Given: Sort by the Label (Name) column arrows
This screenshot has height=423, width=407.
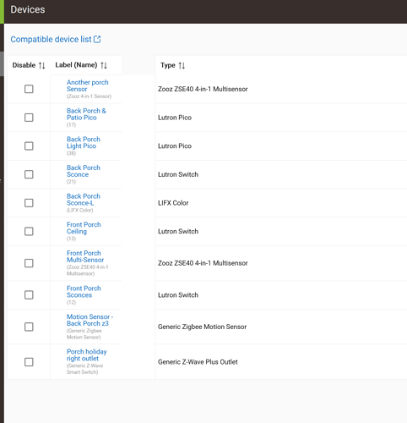Looking at the screenshot, I should 104,65.
